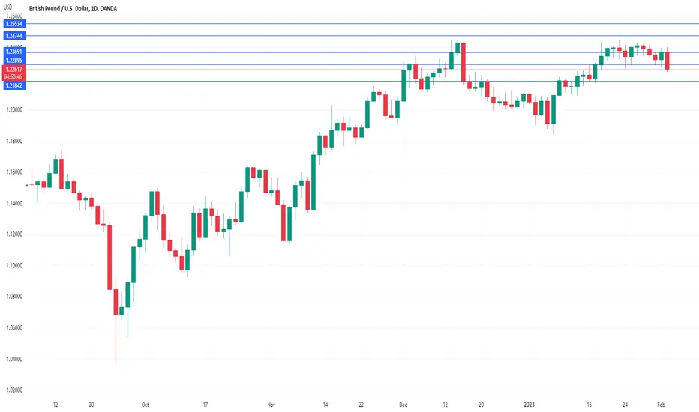
Task: Click the 1.04000 tick on the price axis
Action: (14, 359)
